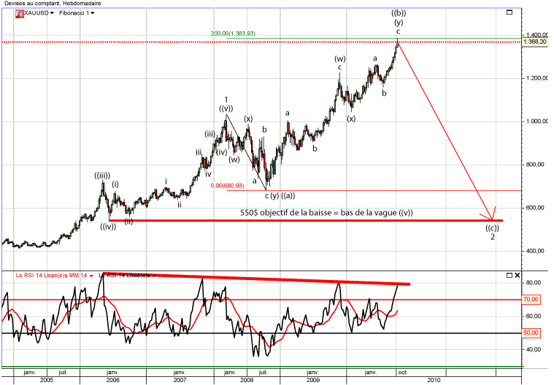Select the black trendline below wave 1
This screenshot has height=385, width=554.
click(246, 152)
